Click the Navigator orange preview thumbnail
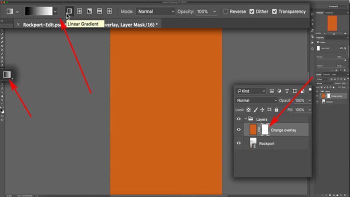The height and width of the screenshot is (197, 350). pyautogui.click(x=332, y=23)
